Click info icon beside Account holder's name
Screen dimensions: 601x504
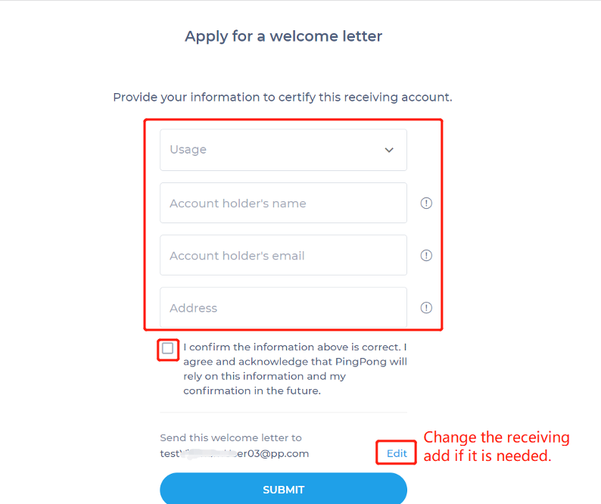[426, 204]
